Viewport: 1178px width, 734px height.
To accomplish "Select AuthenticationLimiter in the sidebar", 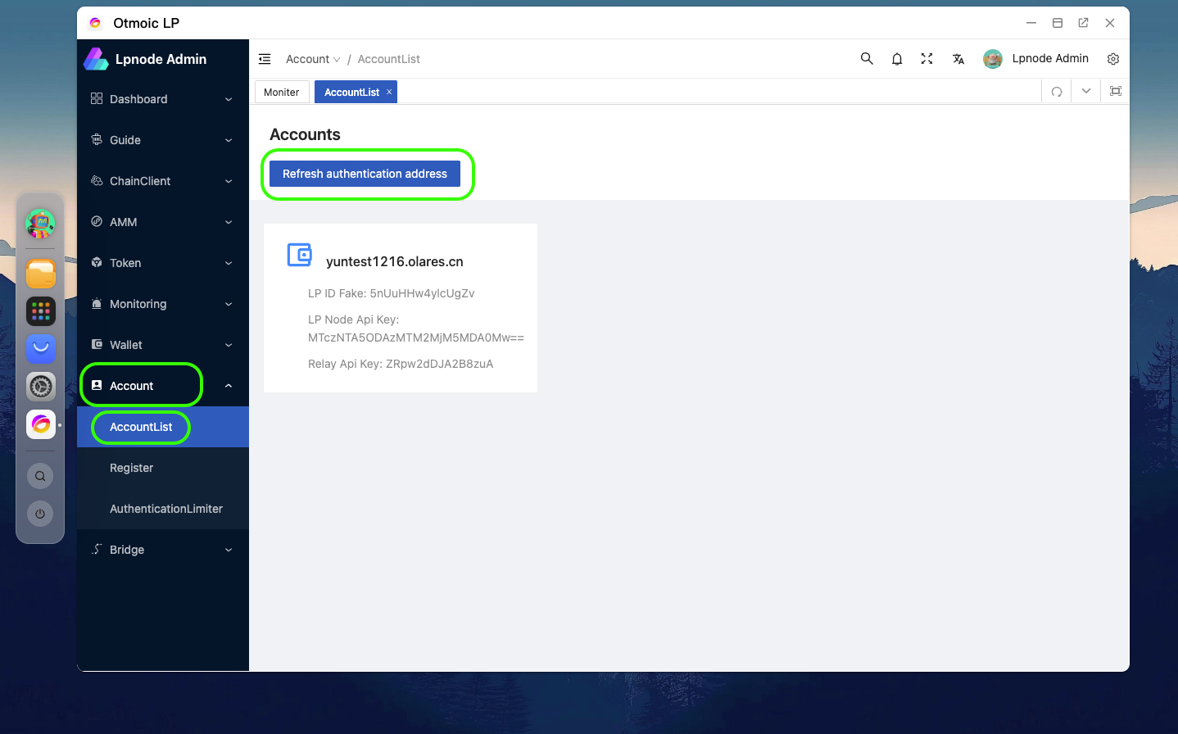I will coord(166,509).
